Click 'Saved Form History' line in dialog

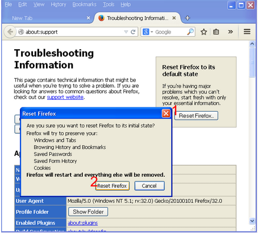click(x=55, y=161)
